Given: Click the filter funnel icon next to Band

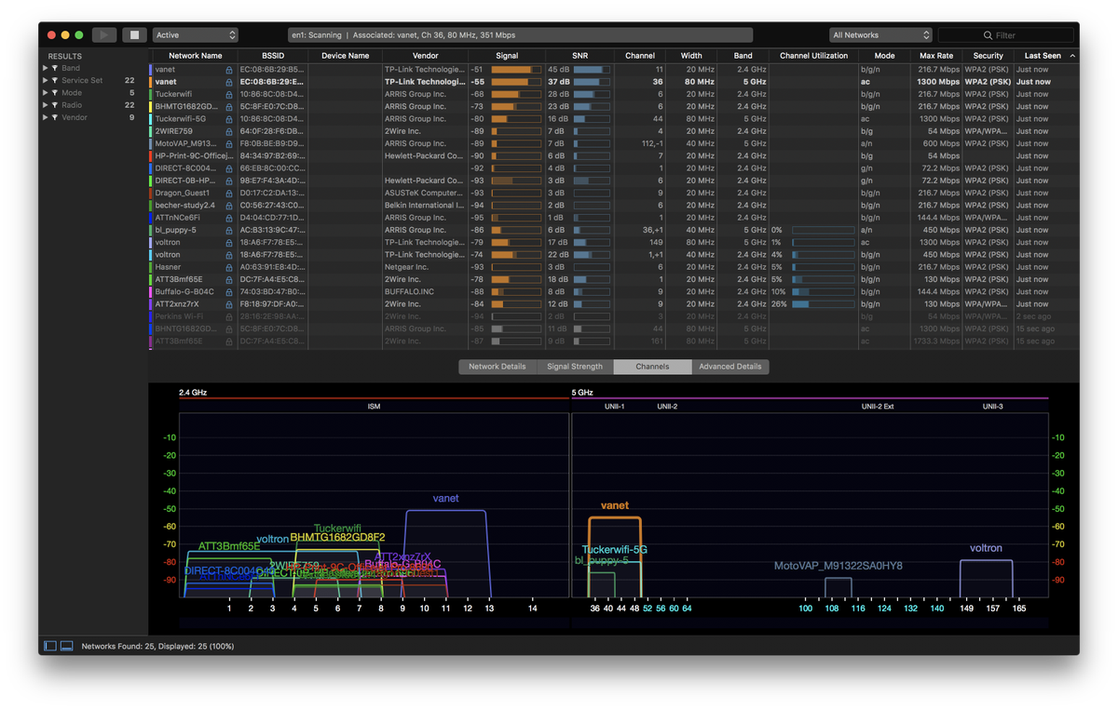Looking at the screenshot, I should pyautogui.click(x=55, y=68).
